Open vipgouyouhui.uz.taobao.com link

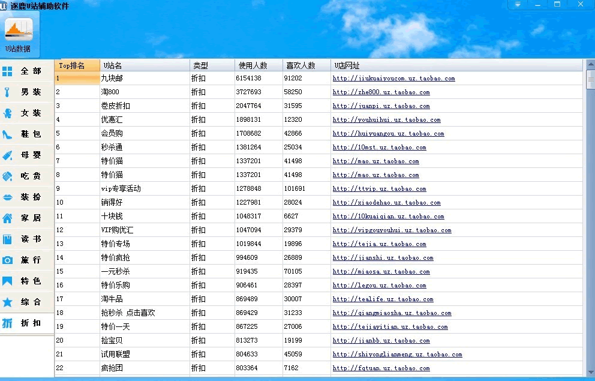coord(392,230)
